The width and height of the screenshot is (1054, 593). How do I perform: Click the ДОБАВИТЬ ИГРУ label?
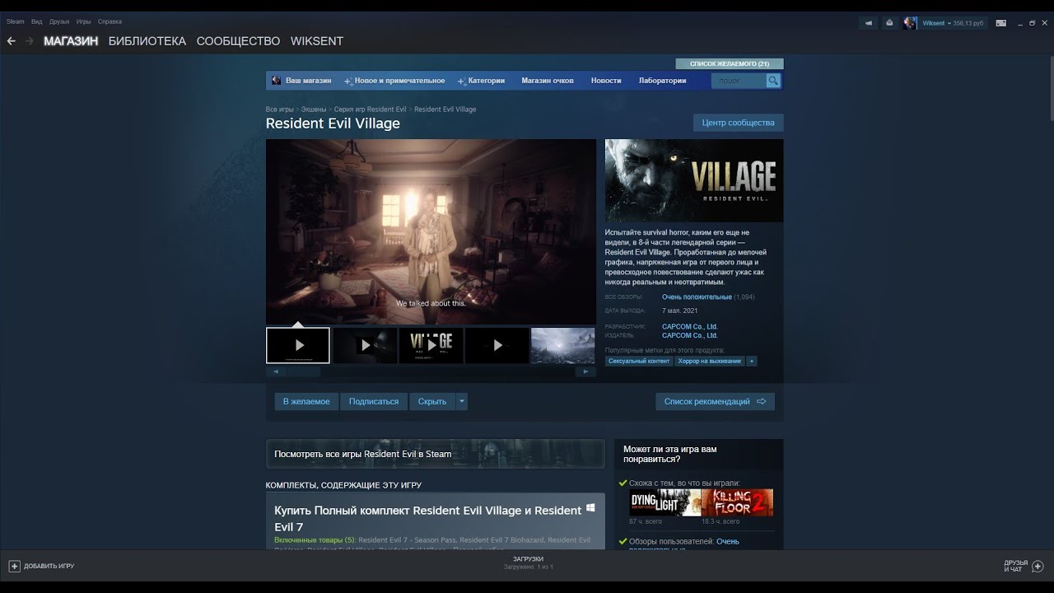click(x=49, y=567)
